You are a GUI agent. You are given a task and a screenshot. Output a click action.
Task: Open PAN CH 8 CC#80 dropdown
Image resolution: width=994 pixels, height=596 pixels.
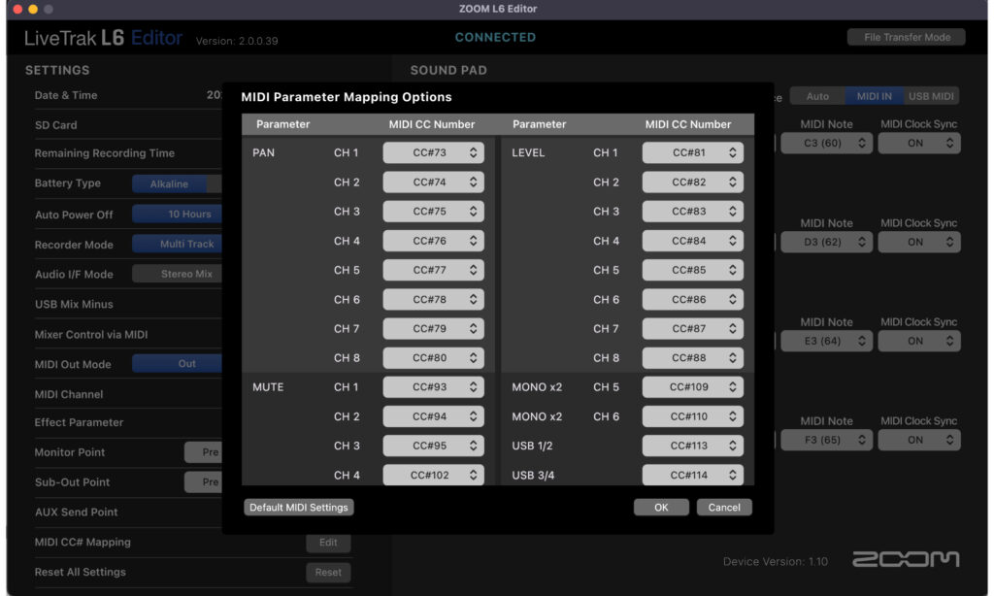[433, 357]
